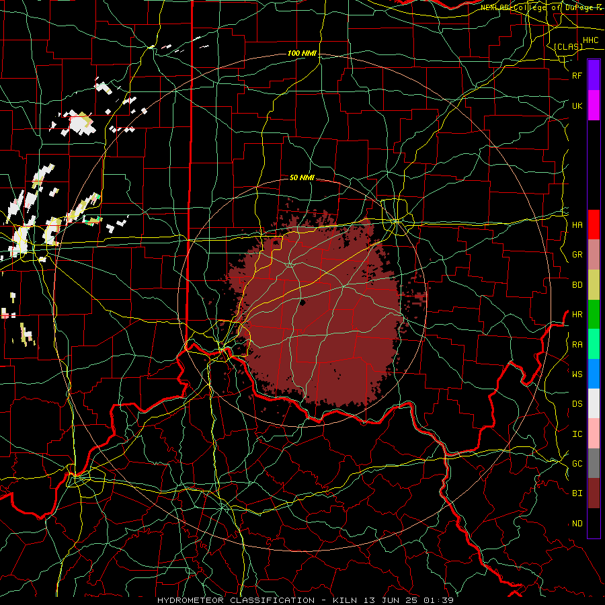Viewport: 605px width, 605px height.
Task: Click the purple RF legend swatch
Action: (594, 75)
